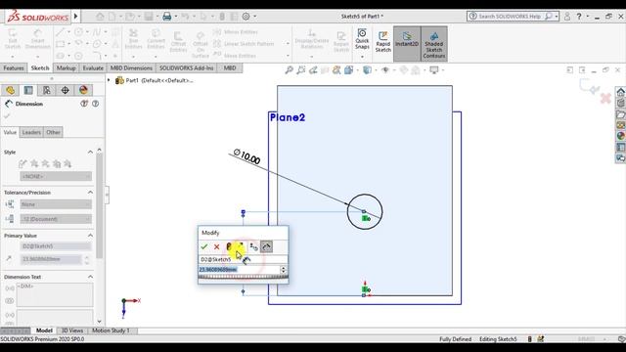Click in the Search SOLIDWORKS Help box

(x=510, y=17)
